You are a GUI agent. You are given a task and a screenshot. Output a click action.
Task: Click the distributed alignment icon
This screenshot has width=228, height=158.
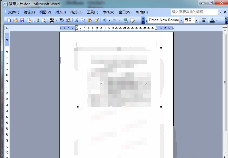[204, 20]
